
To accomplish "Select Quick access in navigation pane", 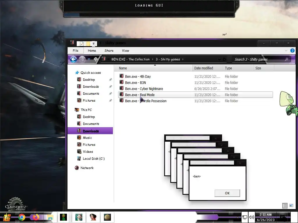I will (x=91, y=73).
